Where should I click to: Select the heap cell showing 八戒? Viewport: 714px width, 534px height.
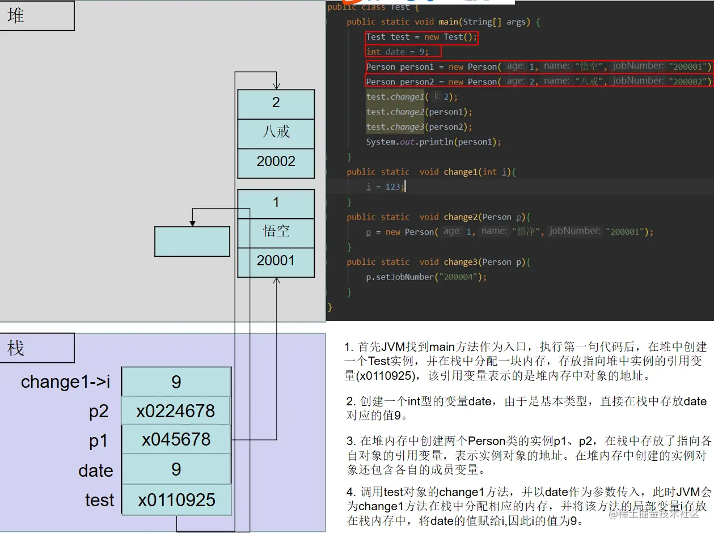(276, 133)
